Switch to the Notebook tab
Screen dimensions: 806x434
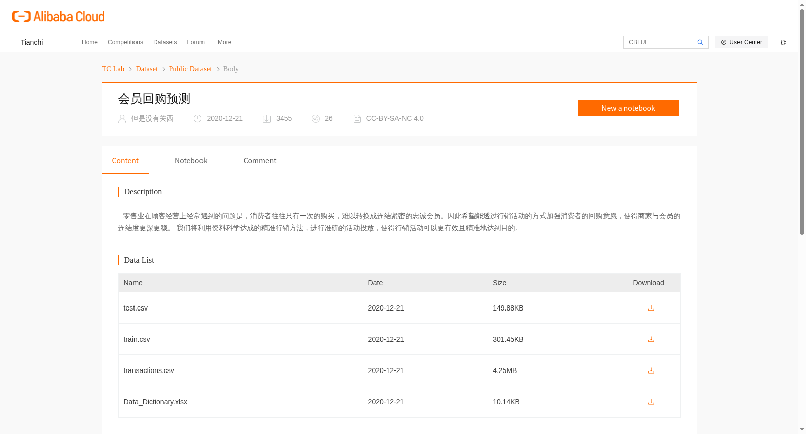click(x=191, y=161)
